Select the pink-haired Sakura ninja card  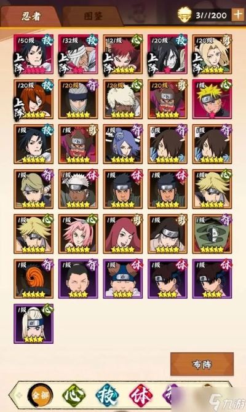[x=78, y=234]
